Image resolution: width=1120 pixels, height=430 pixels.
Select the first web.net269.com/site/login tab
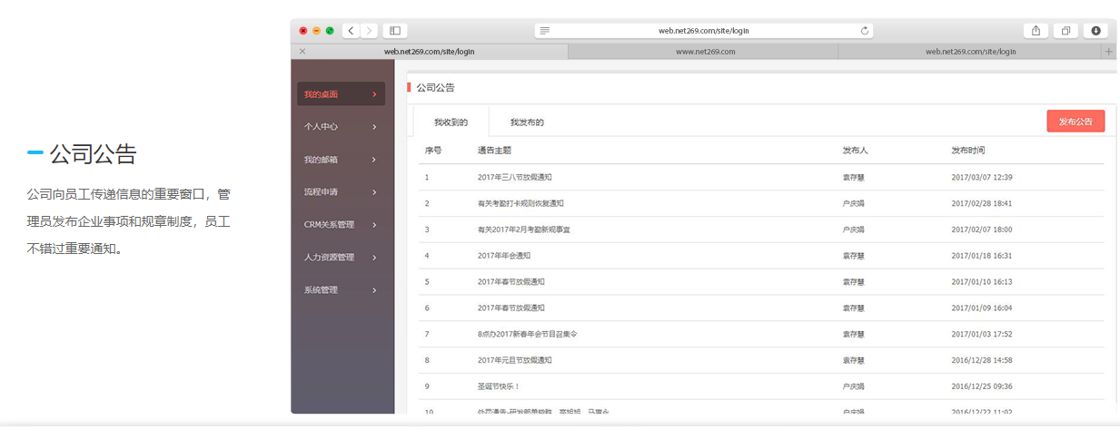pos(429,52)
